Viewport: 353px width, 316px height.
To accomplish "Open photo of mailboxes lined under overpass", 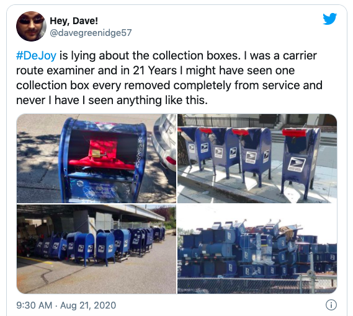I will pyautogui.click(x=96, y=249).
